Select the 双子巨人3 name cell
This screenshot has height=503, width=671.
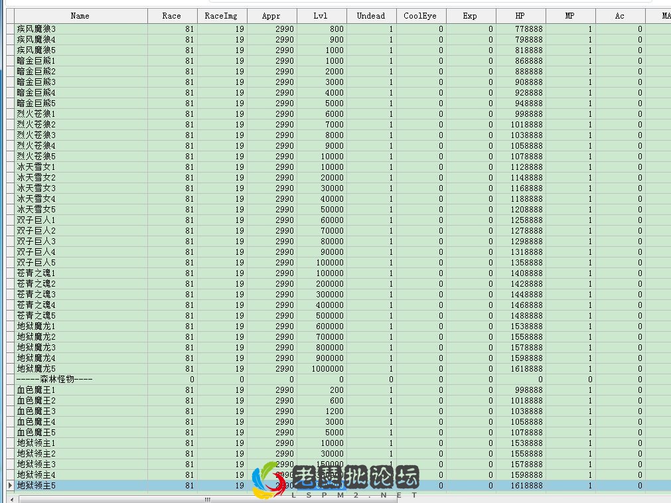37,242
